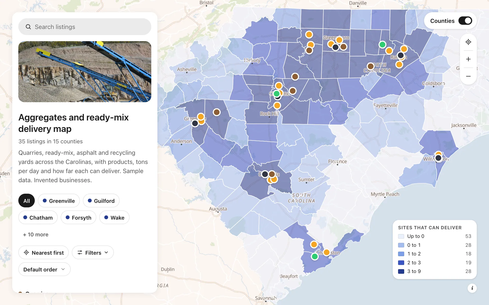Filter listings by Guilford county
This screenshot has width=489, height=305.
101,201
